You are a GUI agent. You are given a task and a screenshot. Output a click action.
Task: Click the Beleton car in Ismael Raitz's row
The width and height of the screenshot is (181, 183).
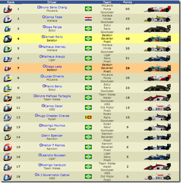[157, 39]
